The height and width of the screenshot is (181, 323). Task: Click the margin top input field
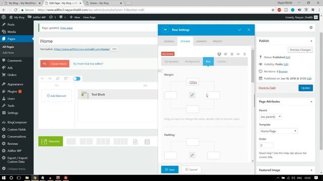coord(192,82)
